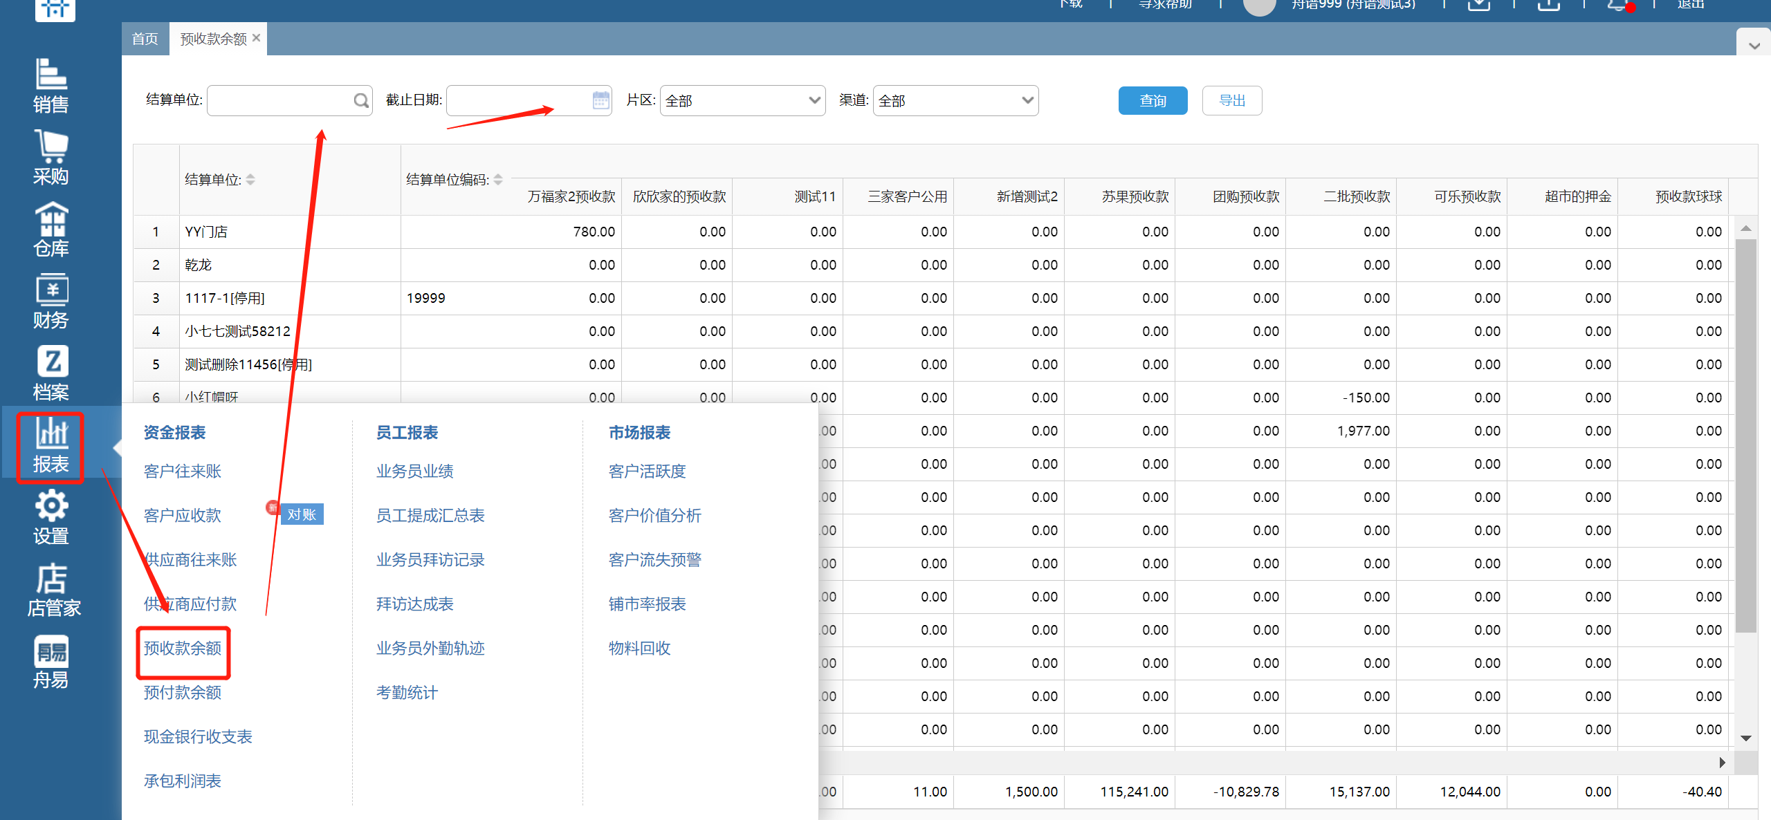This screenshot has width=1771, height=820.
Task: Sort by 结算单位 column arrows
Action: click(x=250, y=180)
